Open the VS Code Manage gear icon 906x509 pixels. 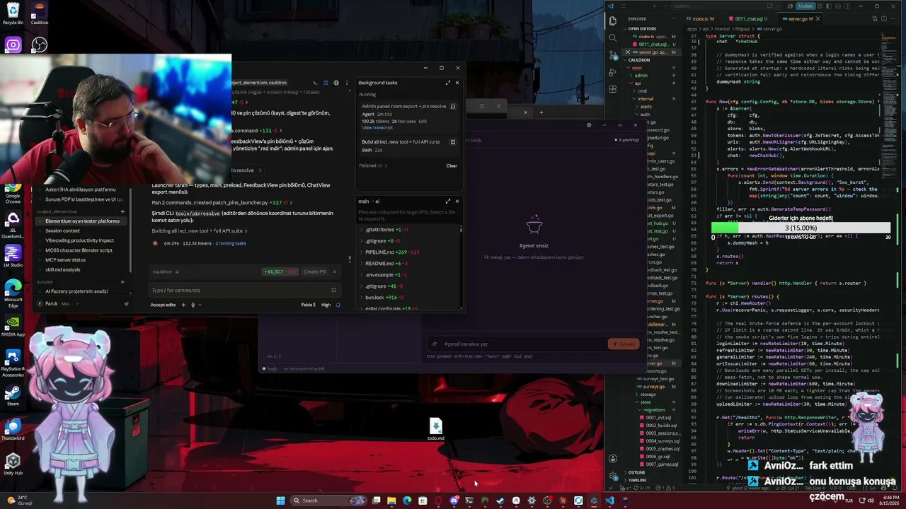pos(613,477)
